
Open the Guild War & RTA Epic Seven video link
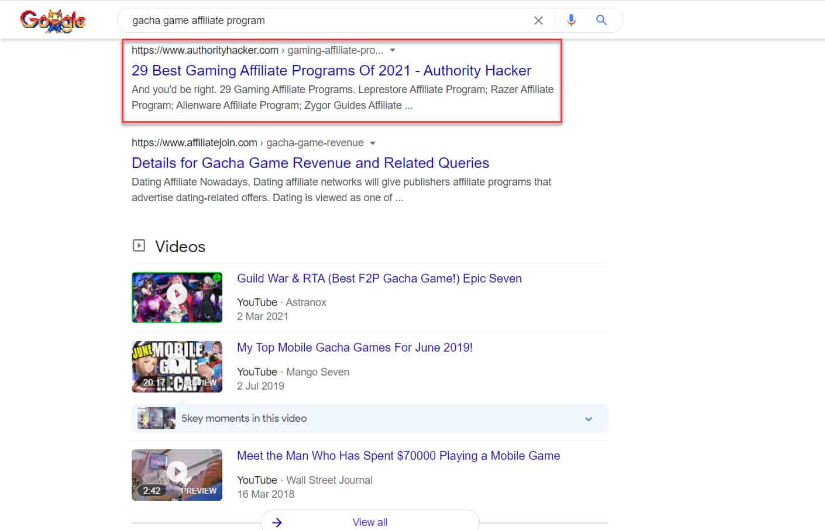(x=379, y=278)
